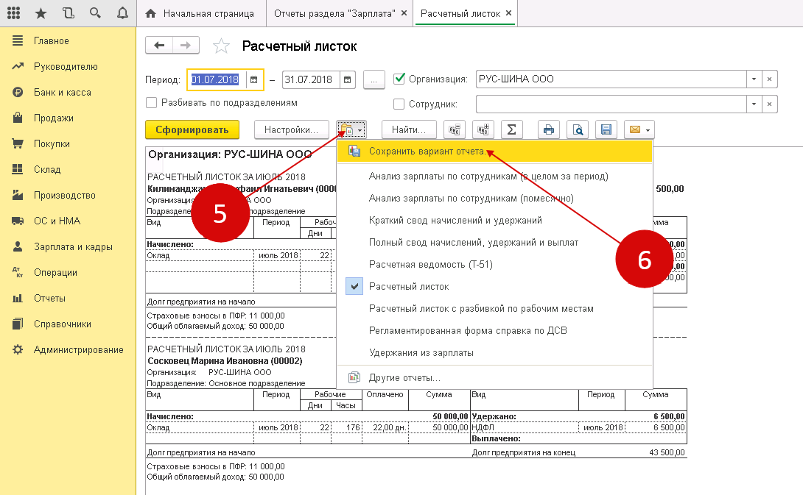Click the search magnifier in top bar
Viewport: 803px width, 495px height.
point(94,13)
